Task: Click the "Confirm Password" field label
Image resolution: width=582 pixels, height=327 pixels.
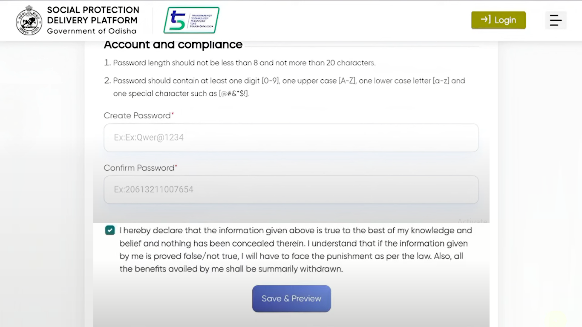Action: click(x=138, y=168)
